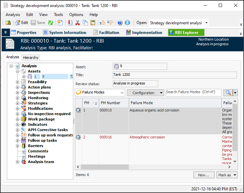The height and width of the screenshot is (193, 244).
Task: Switch to the Facilitation tab
Action: [x=106, y=33]
